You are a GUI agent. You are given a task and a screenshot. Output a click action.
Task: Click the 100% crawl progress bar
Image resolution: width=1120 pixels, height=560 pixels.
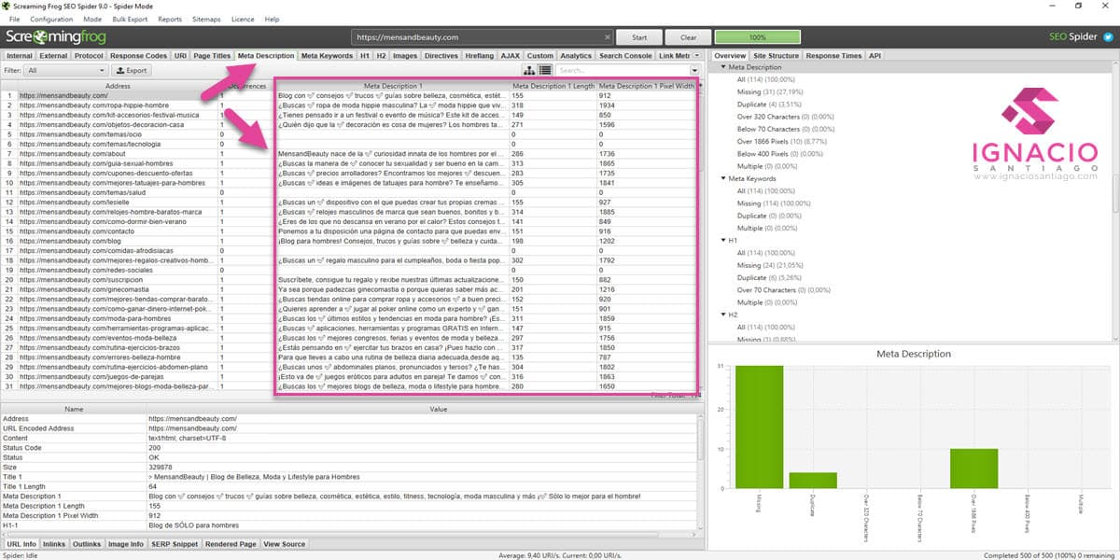coord(757,37)
